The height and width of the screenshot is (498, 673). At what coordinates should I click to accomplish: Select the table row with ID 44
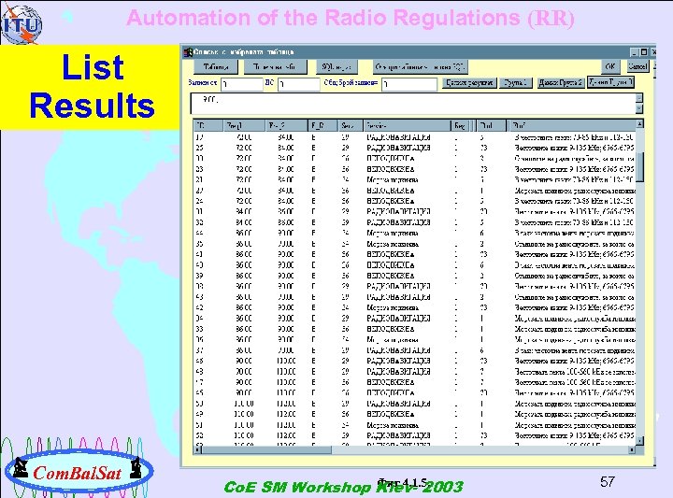click(x=415, y=233)
